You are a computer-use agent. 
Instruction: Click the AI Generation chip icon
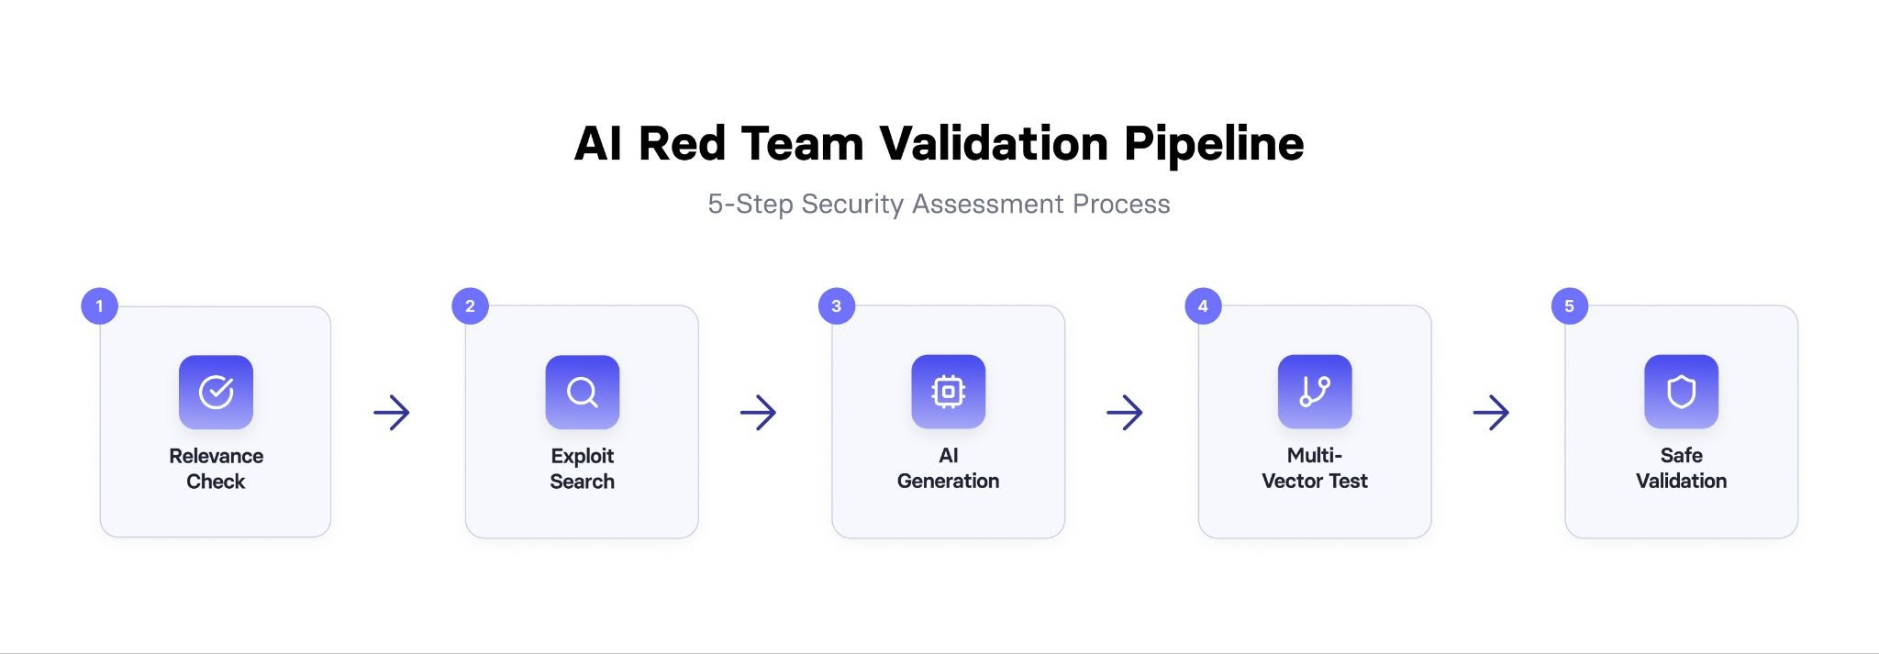(x=948, y=392)
